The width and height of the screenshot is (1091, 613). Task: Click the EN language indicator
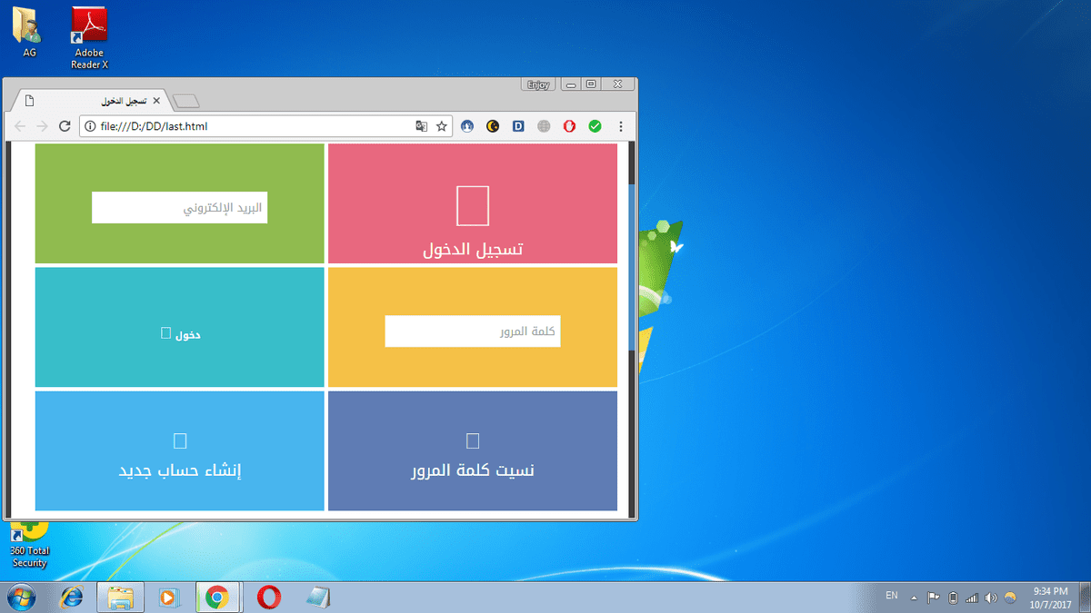(x=892, y=596)
